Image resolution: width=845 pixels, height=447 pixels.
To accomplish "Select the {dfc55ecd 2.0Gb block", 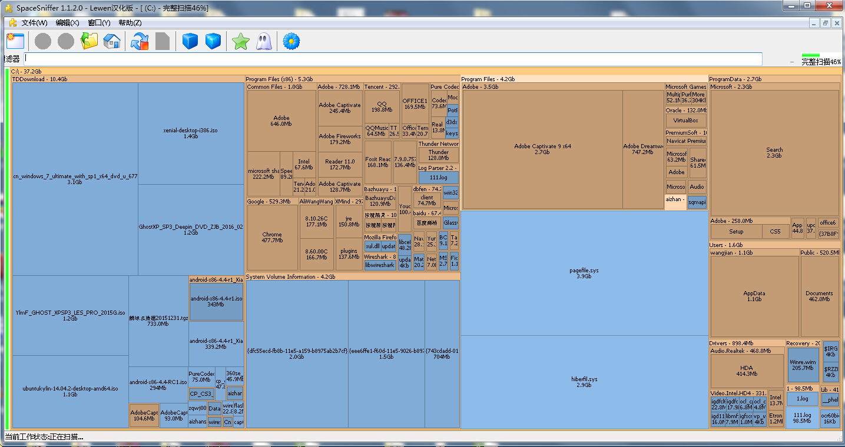I will (297, 353).
